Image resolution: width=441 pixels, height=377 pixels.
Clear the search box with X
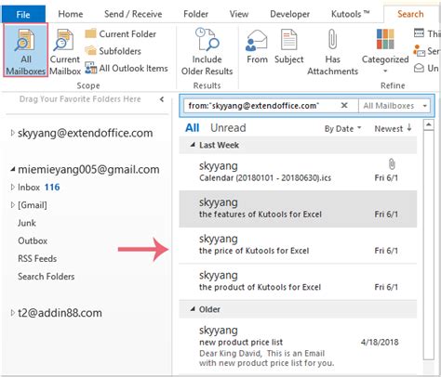coord(344,106)
